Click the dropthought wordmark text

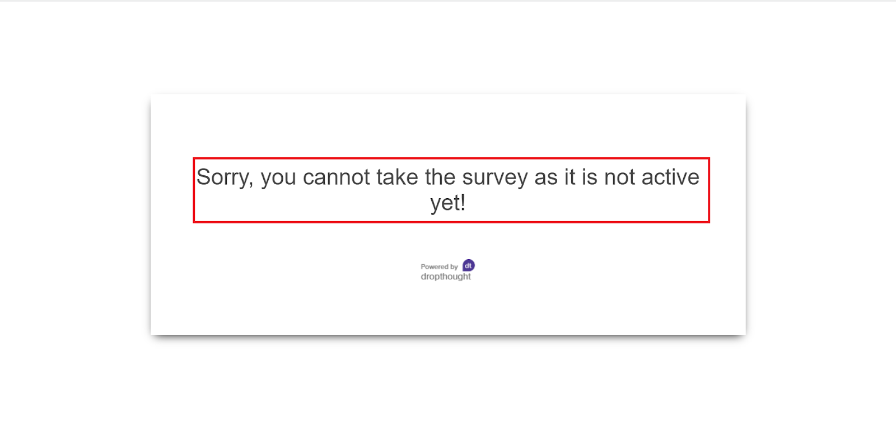(x=446, y=277)
